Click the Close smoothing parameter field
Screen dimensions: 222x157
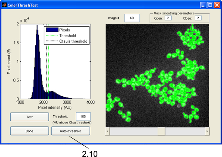point(199,18)
